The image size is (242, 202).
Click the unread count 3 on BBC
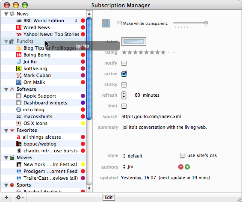(x=76, y=21)
